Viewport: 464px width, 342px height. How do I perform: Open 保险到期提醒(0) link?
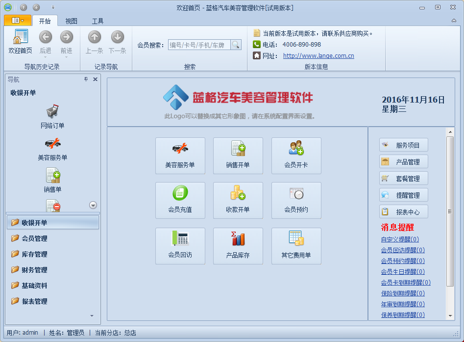(x=403, y=293)
